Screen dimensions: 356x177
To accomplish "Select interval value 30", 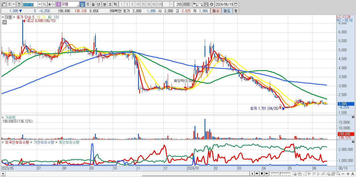I will pos(149,4).
